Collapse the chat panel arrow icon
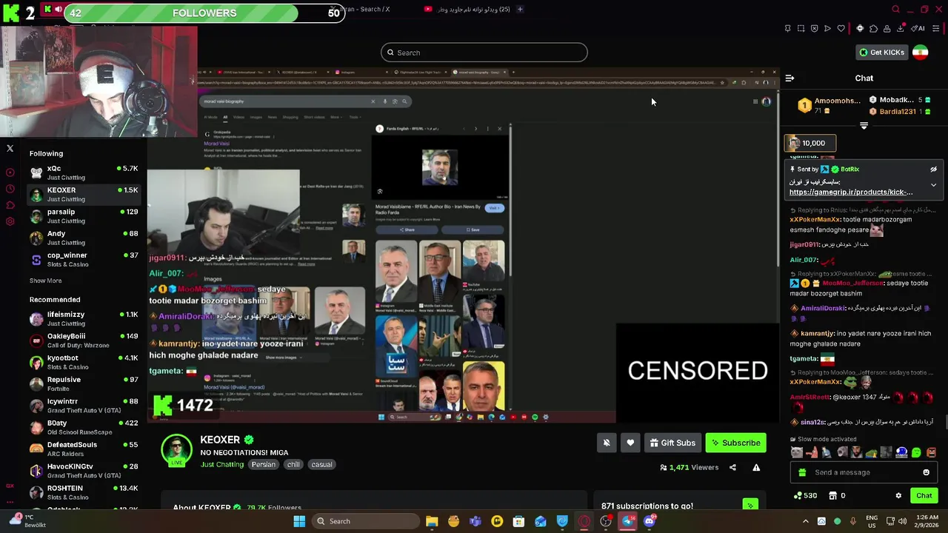Viewport: 948px width, 533px height. (790, 78)
